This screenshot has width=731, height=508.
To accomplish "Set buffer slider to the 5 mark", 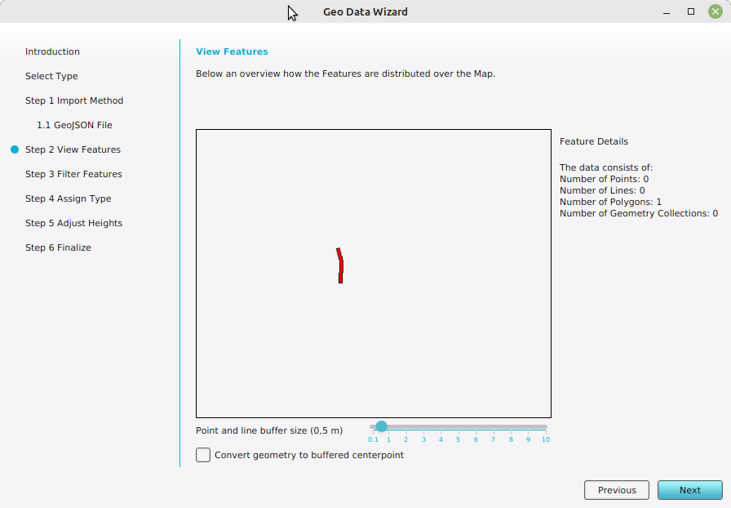I will 459,426.
